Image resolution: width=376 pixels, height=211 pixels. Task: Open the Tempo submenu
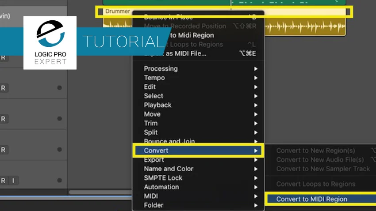coord(198,78)
